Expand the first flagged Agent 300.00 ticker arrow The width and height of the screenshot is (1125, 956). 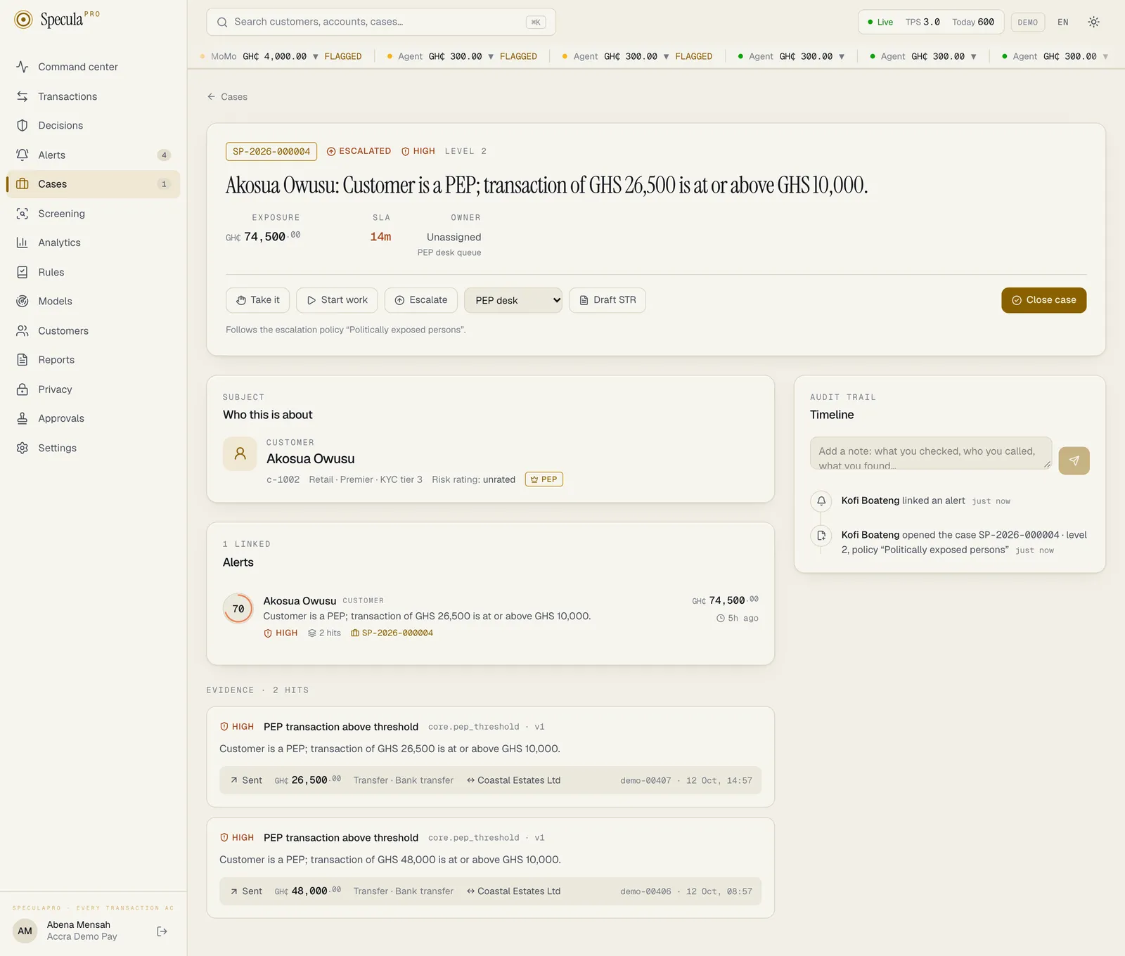tap(491, 56)
